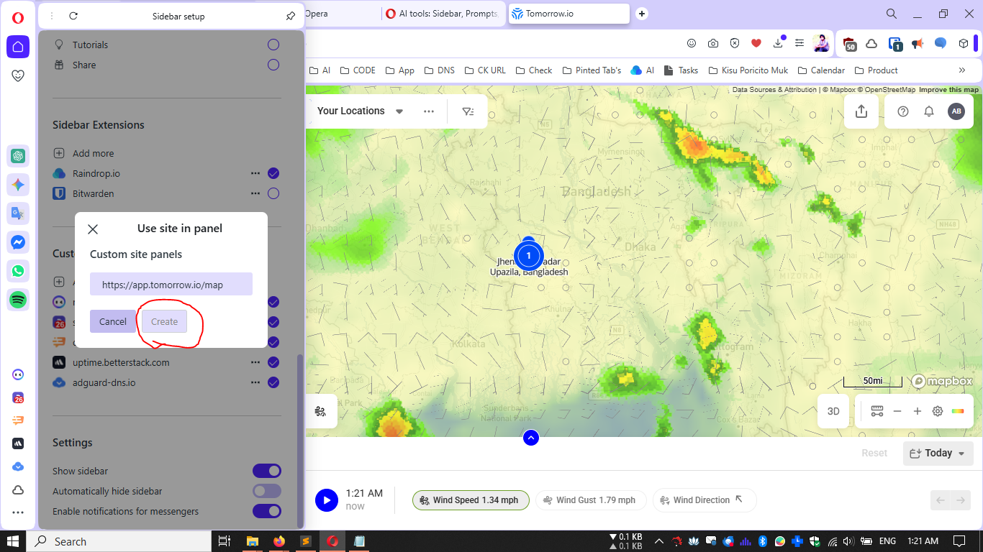This screenshot has height=552, width=983.
Task: Open WhatsApp in the sidebar
Action: (x=18, y=271)
